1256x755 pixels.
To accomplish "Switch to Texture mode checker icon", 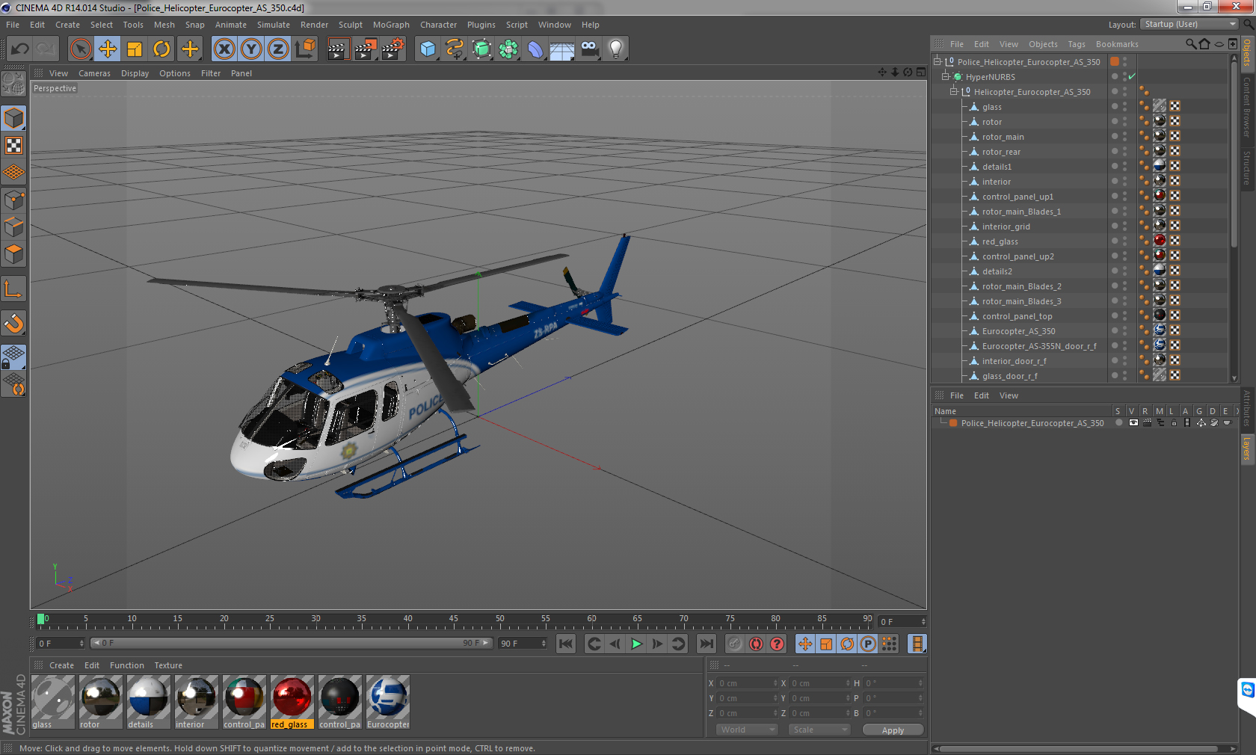I will pyautogui.click(x=14, y=145).
